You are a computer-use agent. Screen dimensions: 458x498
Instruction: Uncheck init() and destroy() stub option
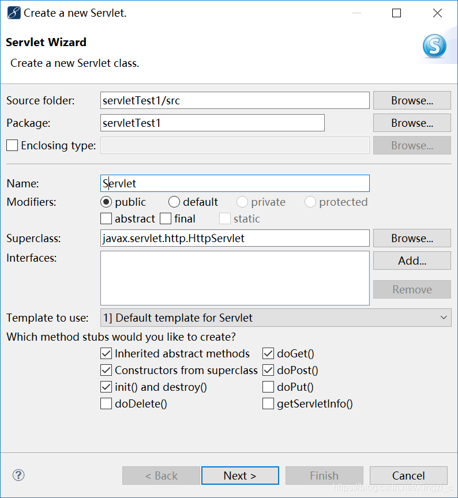(x=106, y=387)
